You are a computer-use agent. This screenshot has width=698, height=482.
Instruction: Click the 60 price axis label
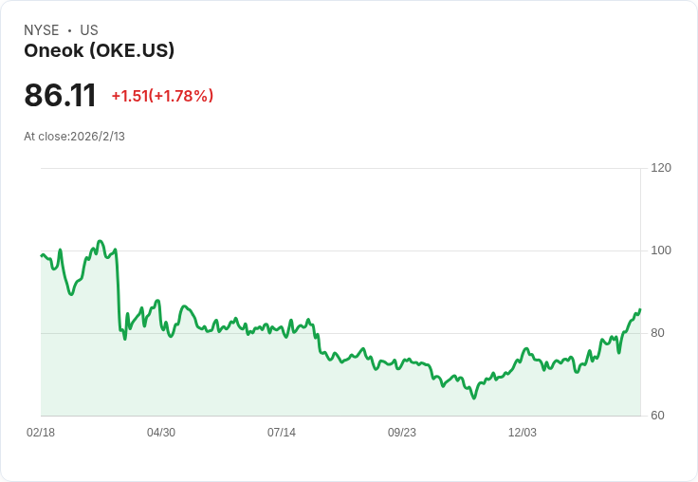pyautogui.click(x=657, y=416)
